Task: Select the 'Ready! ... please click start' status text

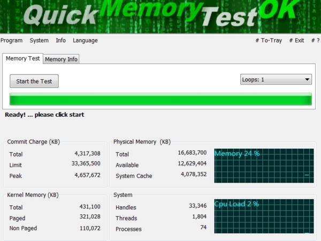Action: pos(44,115)
